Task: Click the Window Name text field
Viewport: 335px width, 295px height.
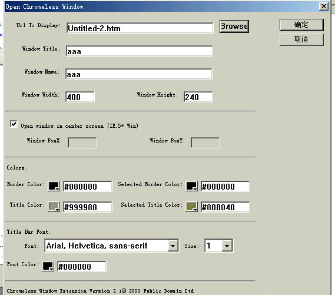Action: point(139,74)
